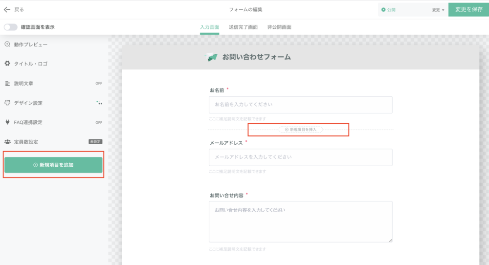Click the フォームの編集 page title
The image size is (489, 265).
(246, 10)
